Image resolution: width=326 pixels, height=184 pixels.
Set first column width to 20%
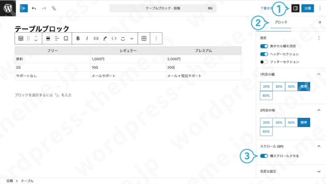pos(266,87)
